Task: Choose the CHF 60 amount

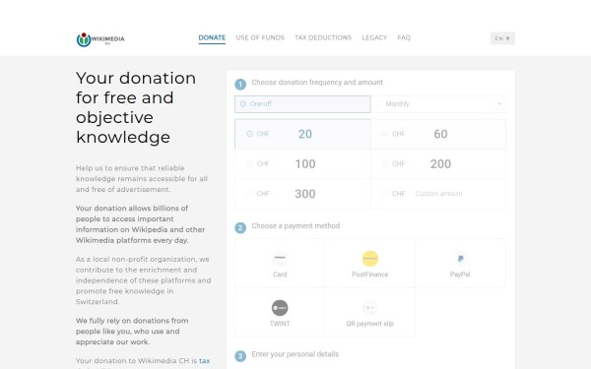Action: [438, 134]
